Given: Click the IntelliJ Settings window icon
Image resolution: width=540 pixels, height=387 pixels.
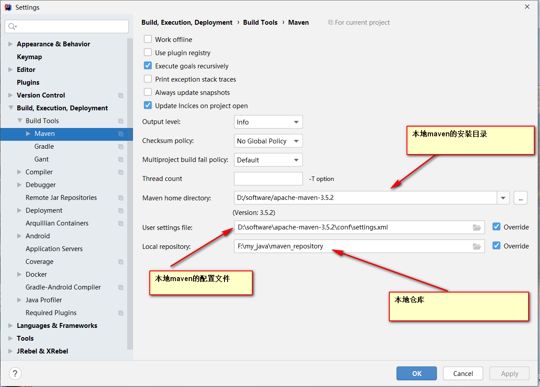Looking at the screenshot, I should (8, 7).
